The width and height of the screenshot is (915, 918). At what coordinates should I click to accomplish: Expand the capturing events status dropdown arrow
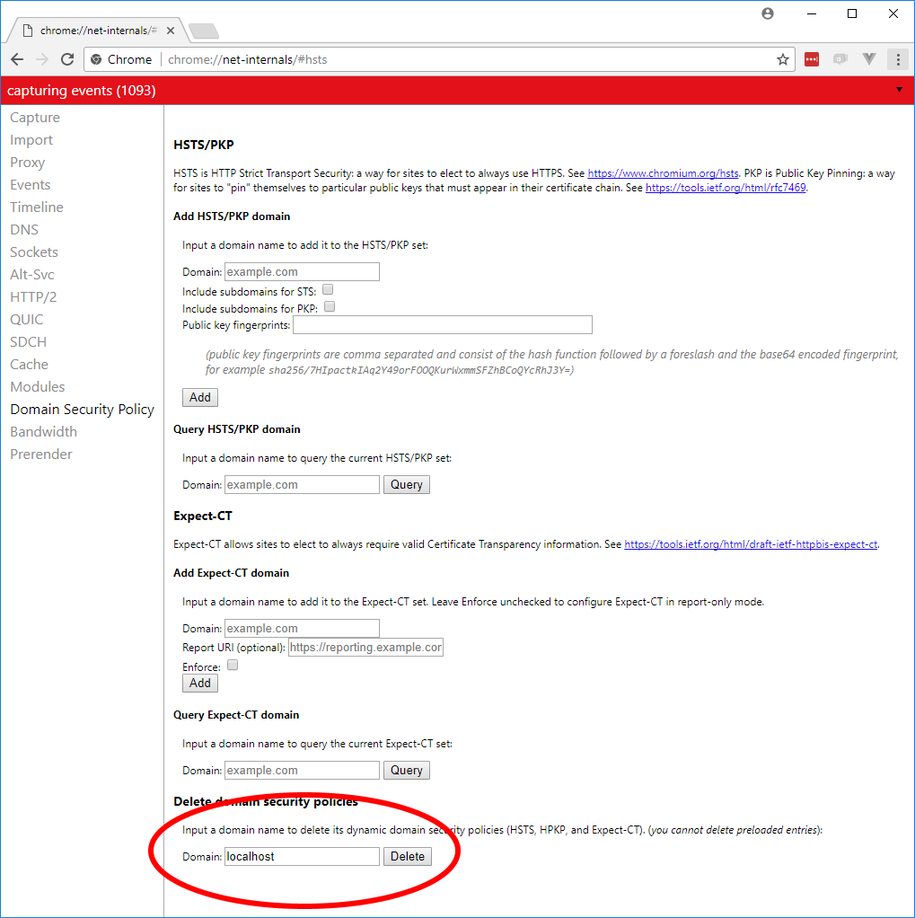point(899,90)
